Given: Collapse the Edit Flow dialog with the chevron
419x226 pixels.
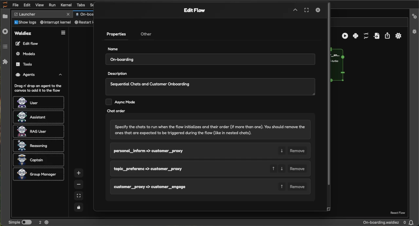Looking at the screenshot, I should [x=295, y=10].
